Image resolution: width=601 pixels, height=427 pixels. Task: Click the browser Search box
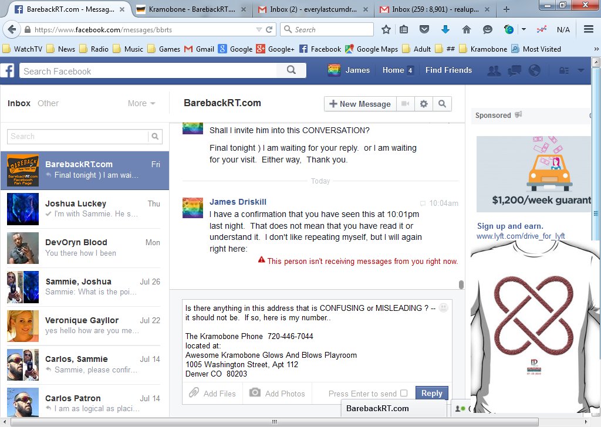(327, 29)
